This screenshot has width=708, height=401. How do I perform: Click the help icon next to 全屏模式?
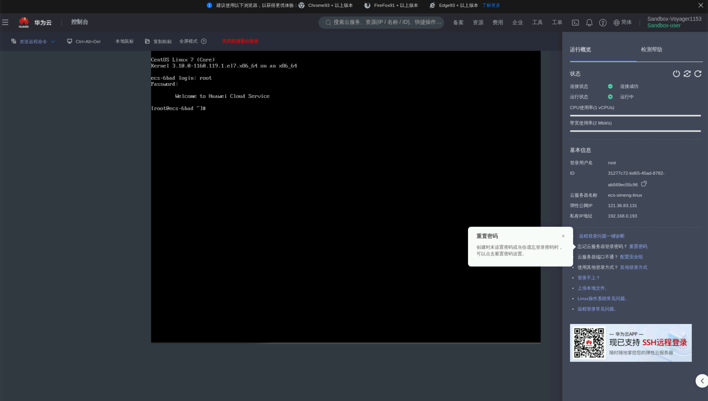204,41
